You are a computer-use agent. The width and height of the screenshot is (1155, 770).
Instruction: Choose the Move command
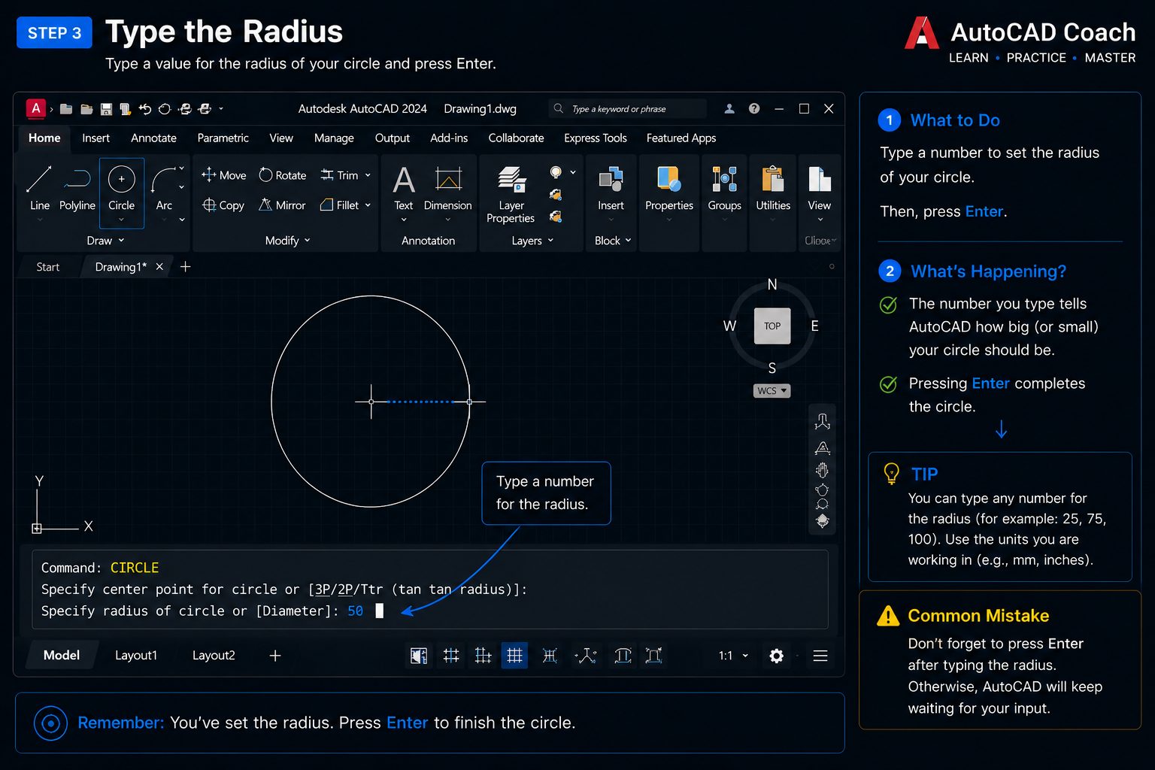tap(224, 175)
